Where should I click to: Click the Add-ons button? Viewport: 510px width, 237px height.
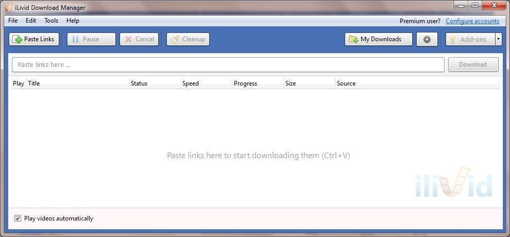coord(470,39)
